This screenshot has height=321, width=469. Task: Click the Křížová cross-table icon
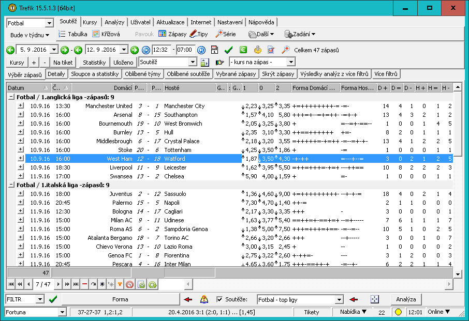(96, 34)
